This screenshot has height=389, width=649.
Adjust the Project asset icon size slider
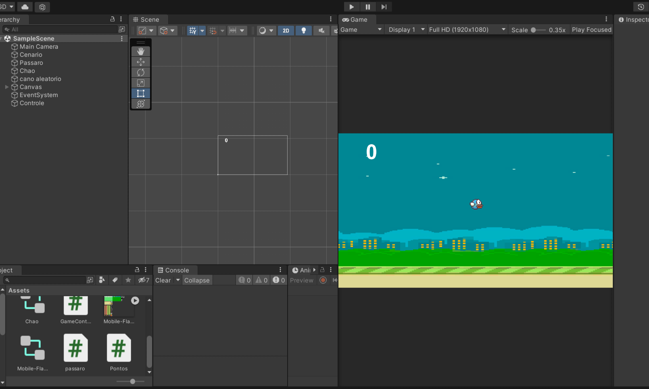point(131,381)
